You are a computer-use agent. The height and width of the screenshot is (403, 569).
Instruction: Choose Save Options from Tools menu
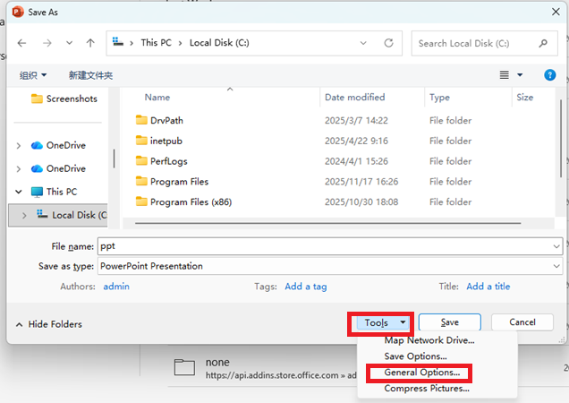[x=415, y=356]
